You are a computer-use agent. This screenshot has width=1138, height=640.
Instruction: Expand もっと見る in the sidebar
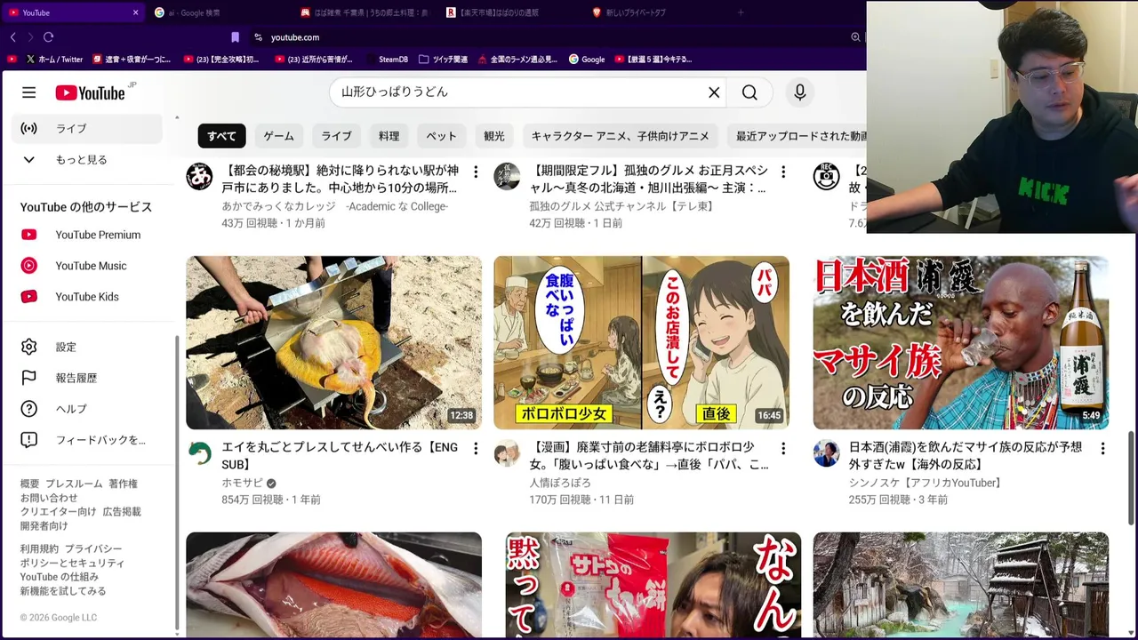pyautogui.click(x=87, y=159)
